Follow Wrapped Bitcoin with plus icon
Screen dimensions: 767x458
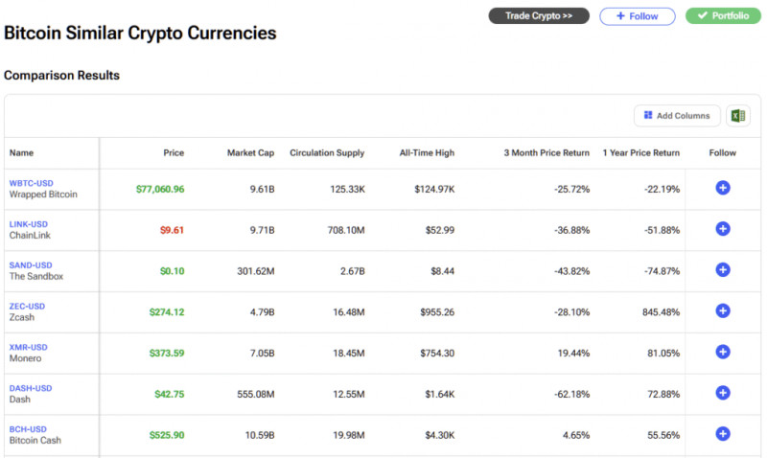(723, 188)
